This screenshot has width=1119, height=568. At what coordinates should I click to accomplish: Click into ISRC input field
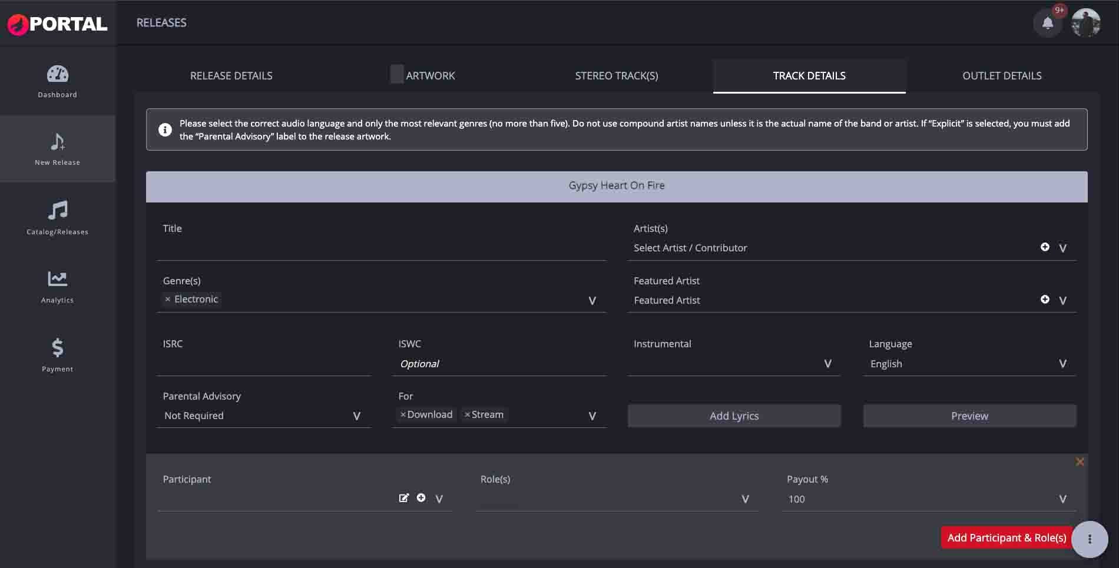[x=264, y=364]
